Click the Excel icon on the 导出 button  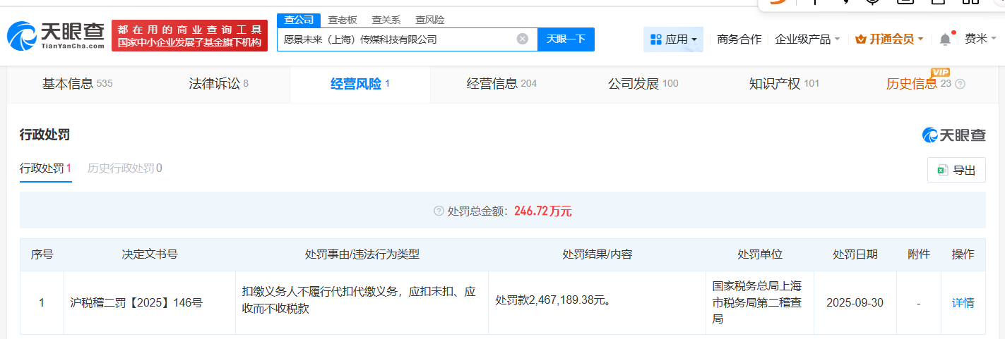pyautogui.click(x=942, y=170)
